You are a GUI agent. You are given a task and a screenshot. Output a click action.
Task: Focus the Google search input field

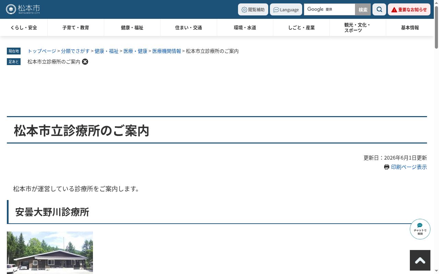[329, 10]
